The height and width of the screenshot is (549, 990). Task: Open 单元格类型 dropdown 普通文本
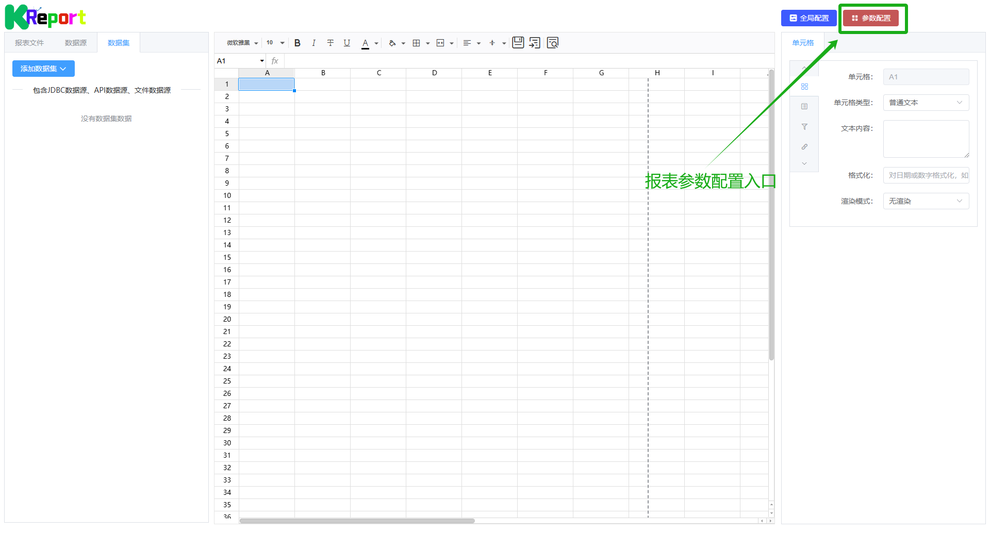coord(926,103)
